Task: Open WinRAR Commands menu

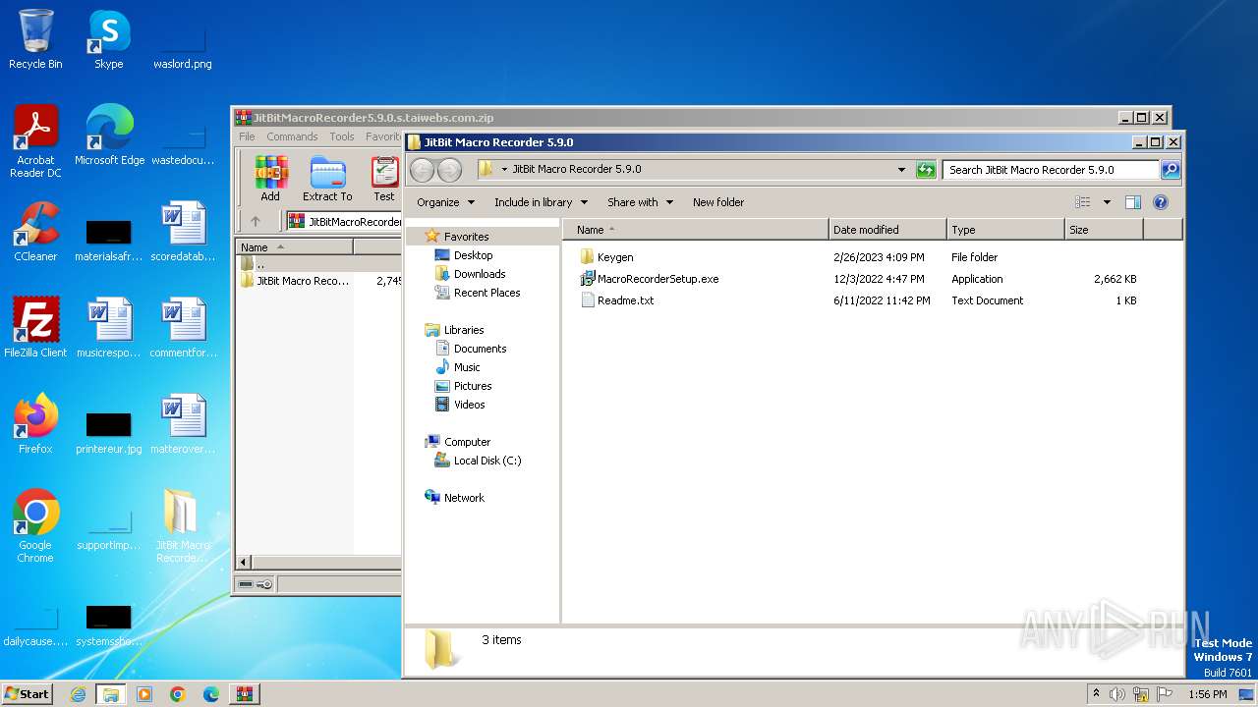Action: click(292, 136)
